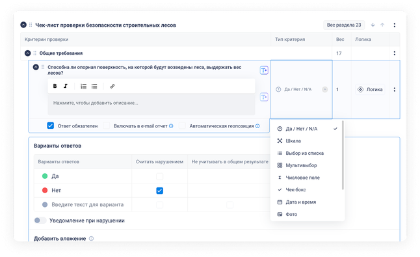This screenshot has width=420, height=257.
Task: Select Да / Нет / N/A menu option
Action: click(307, 129)
